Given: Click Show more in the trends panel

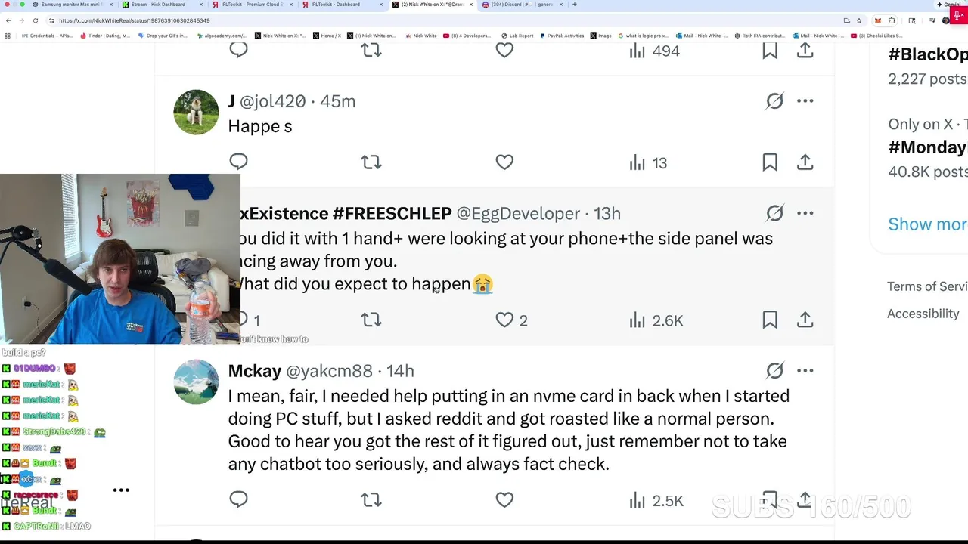Looking at the screenshot, I should pos(927,224).
